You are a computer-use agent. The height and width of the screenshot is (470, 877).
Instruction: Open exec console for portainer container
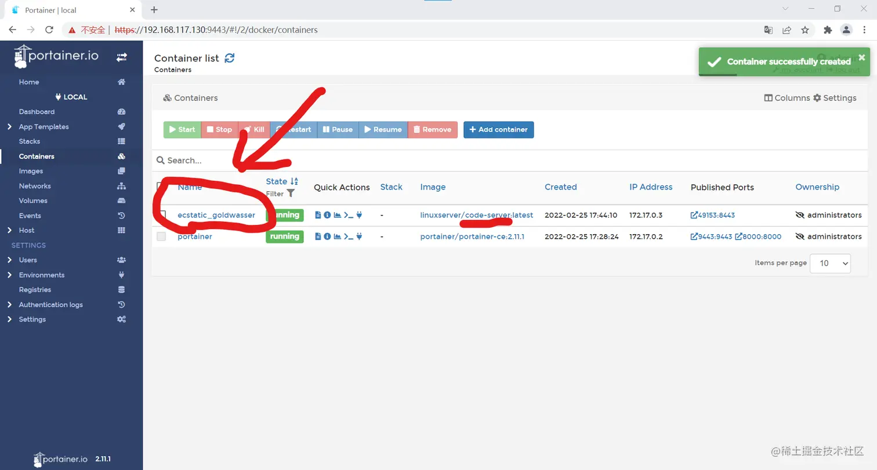(349, 236)
